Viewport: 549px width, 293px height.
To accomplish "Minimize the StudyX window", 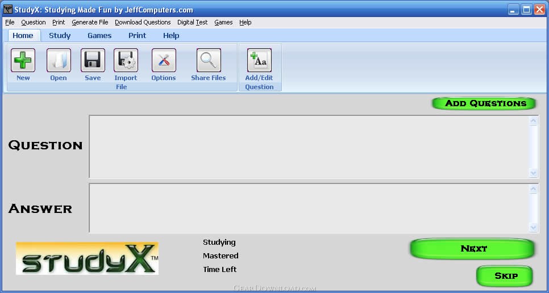I will coord(513,10).
